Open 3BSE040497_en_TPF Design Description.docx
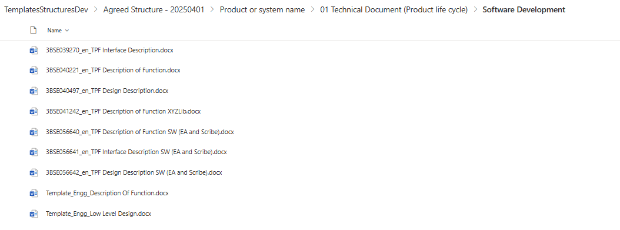This screenshot has width=620, height=230. pos(107,91)
